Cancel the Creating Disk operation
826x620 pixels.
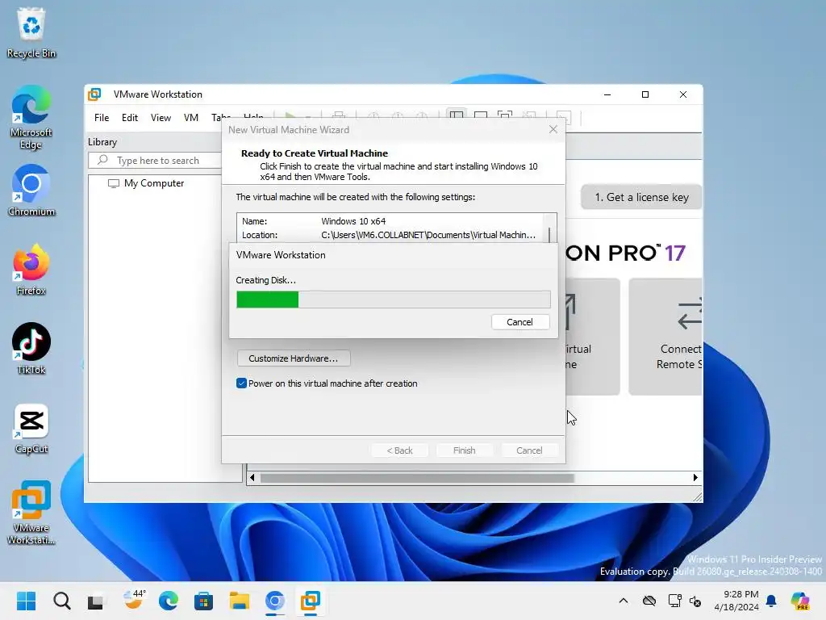tap(520, 322)
